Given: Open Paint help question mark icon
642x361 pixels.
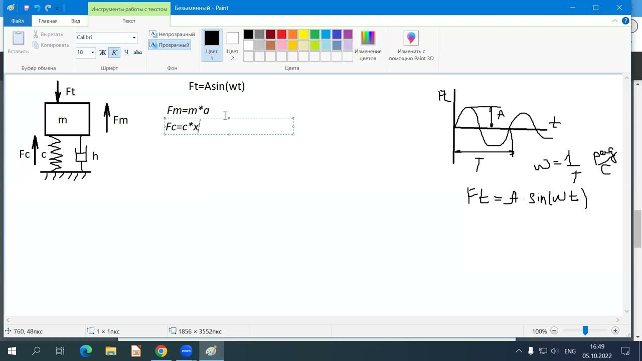Looking at the screenshot, I should [625, 21].
